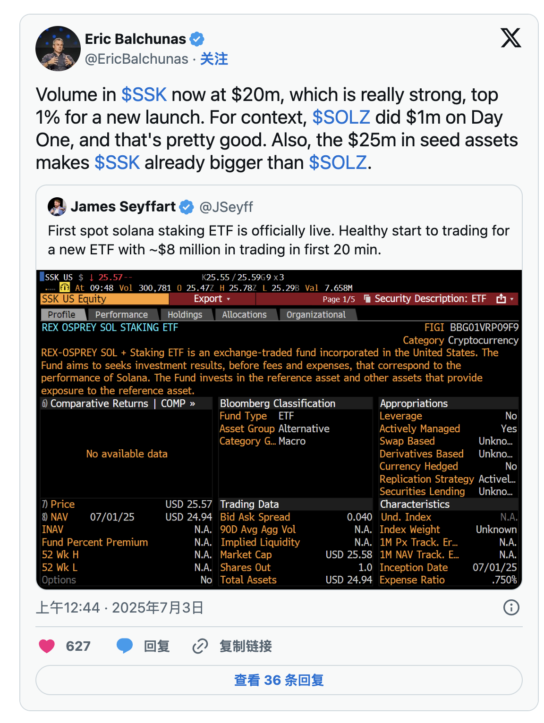
Task: Click the X logo icon
Action: (510, 38)
